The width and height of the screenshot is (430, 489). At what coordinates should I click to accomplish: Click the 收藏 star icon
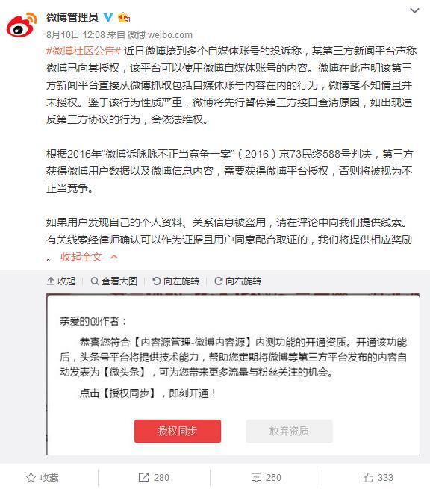coord(31,477)
